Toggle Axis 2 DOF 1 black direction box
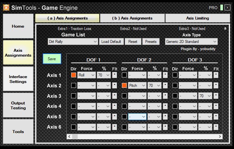This screenshot has width=234, height=149. click(73, 86)
